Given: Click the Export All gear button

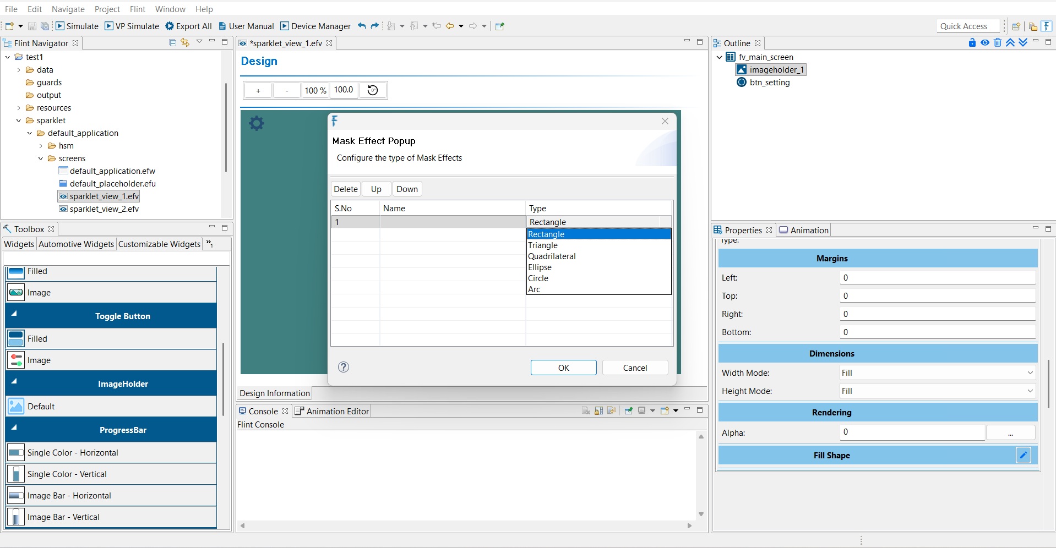Looking at the screenshot, I should 188,26.
